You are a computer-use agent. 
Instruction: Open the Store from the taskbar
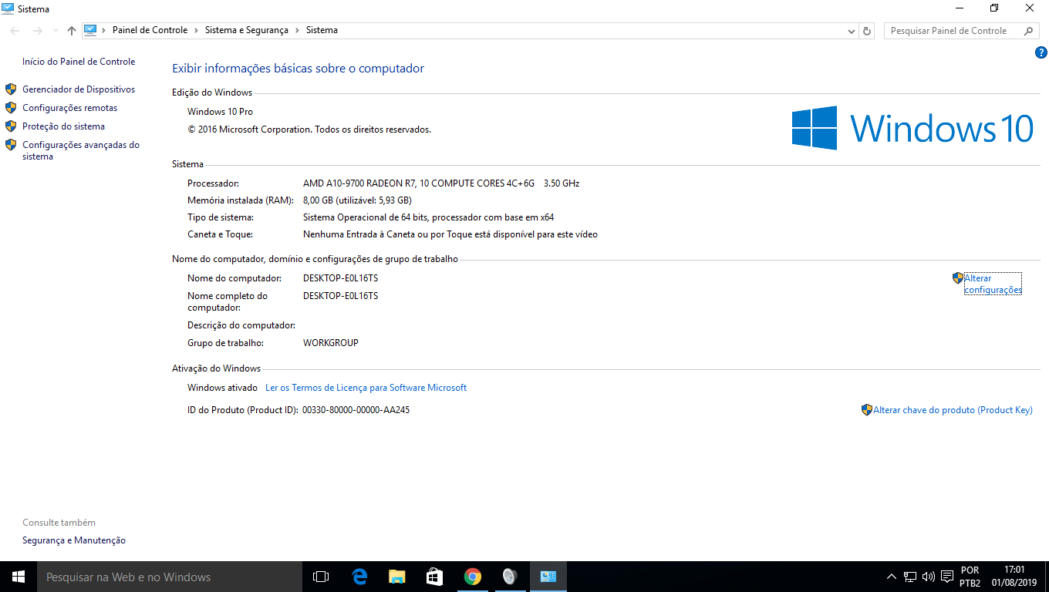coord(434,577)
